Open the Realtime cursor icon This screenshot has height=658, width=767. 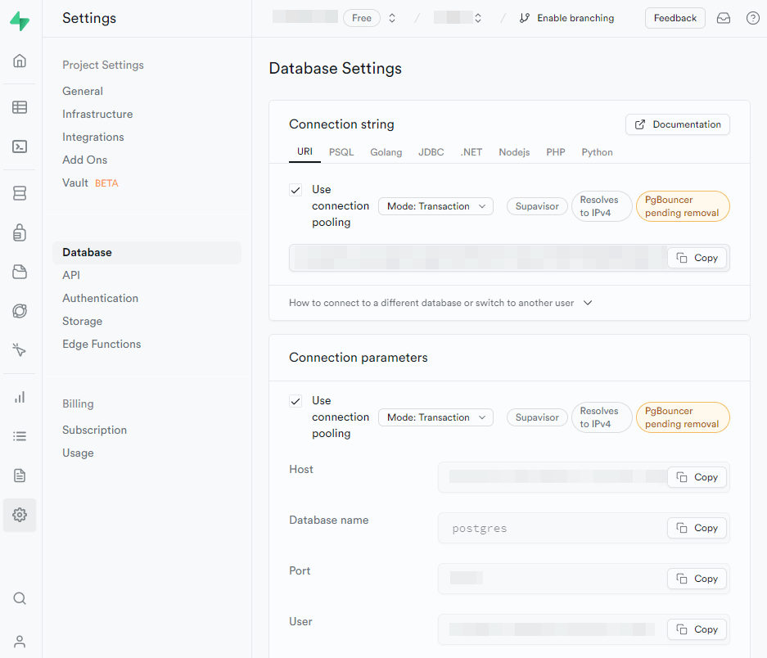click(20, 349)
